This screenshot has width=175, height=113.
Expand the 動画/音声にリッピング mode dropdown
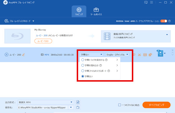(x=167, y=35)
